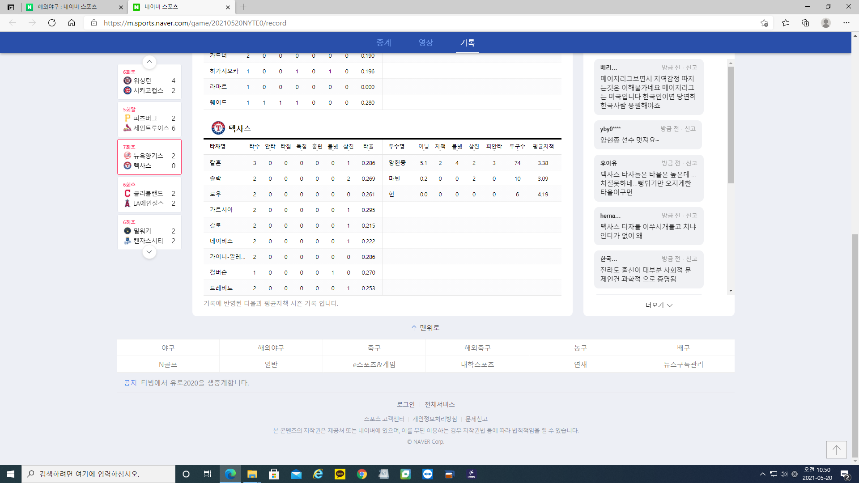Open 스포츠 고객센터 link

coord(384,419)
